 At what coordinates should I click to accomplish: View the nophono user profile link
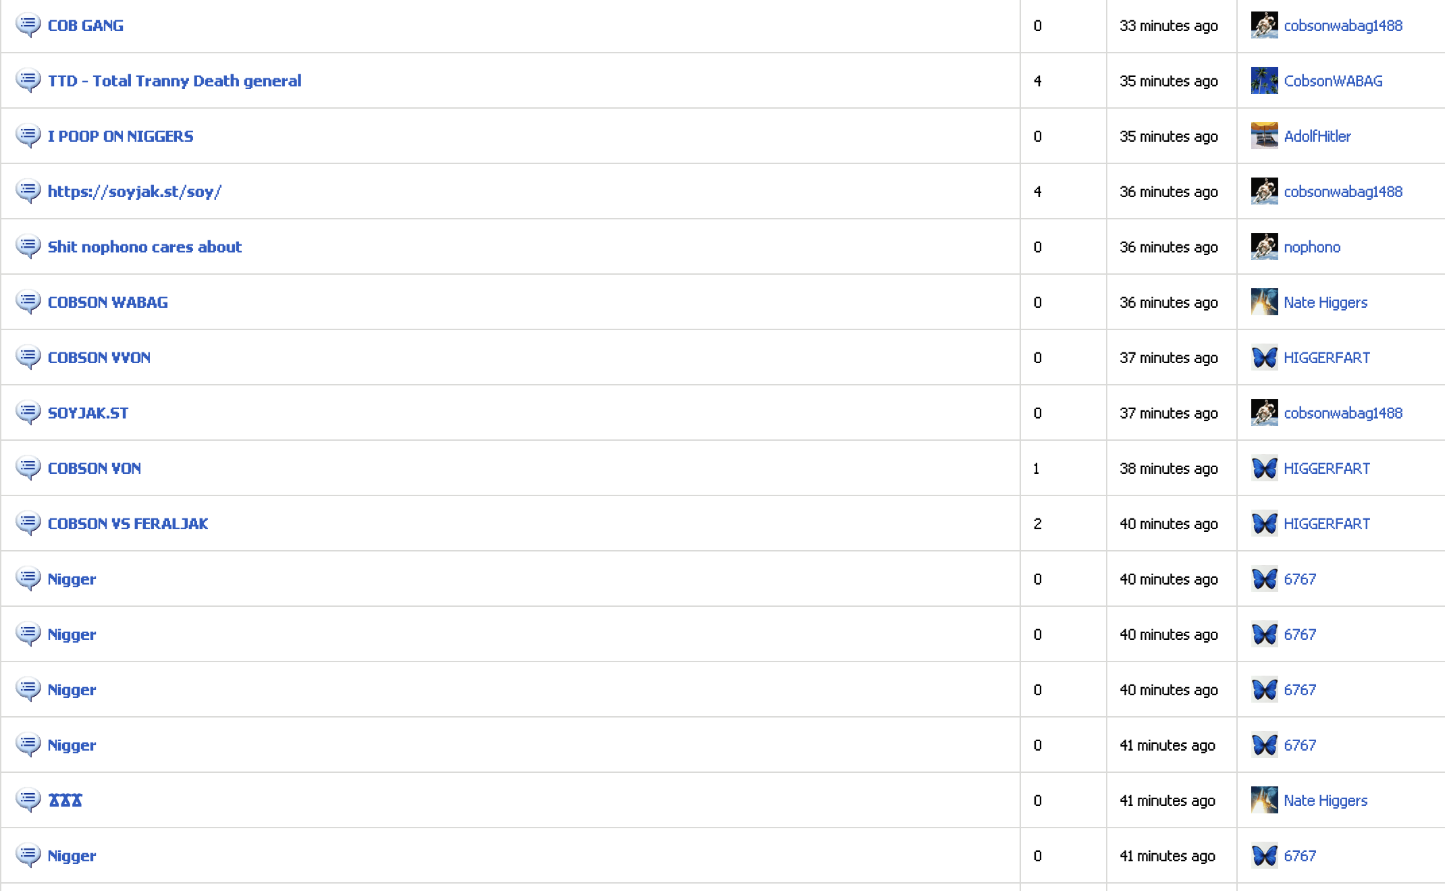(1311, 247)
